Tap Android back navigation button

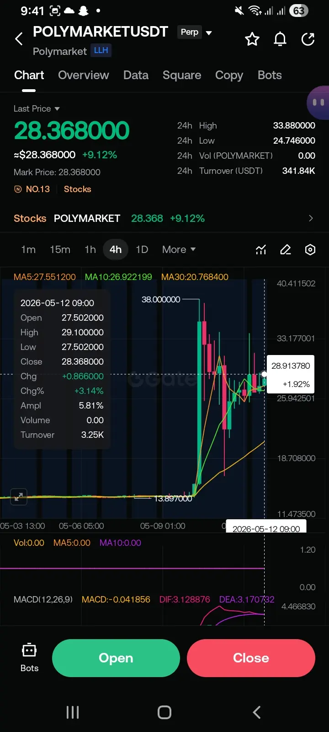(x=257, y=712)
